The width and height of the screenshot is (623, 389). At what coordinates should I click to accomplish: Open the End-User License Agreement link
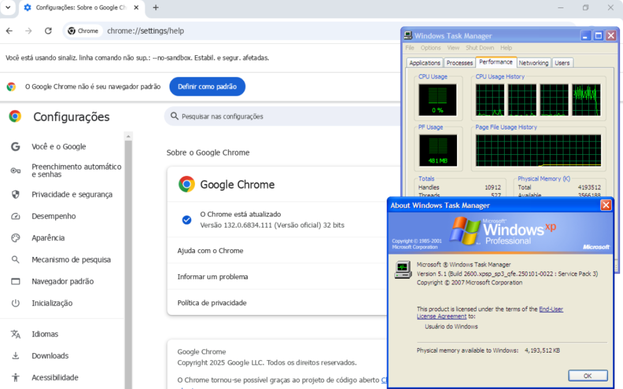coord(551,309)
